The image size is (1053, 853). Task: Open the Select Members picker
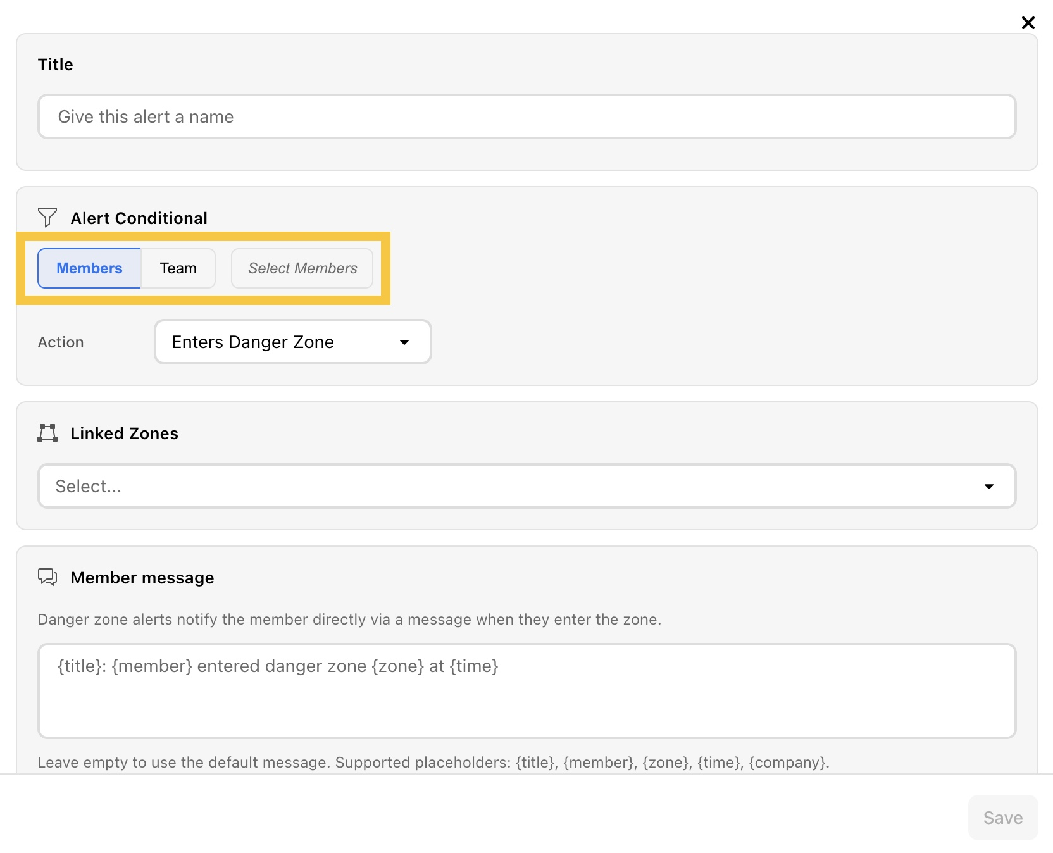pyautogui.click(x=302, y=268)
